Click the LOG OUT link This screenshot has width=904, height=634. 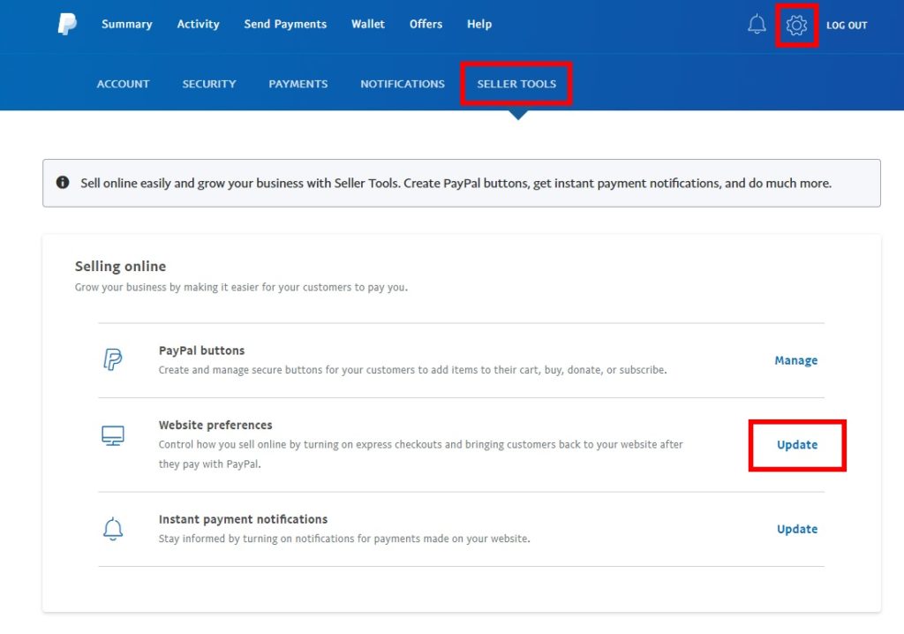click(x=847, y=26)
